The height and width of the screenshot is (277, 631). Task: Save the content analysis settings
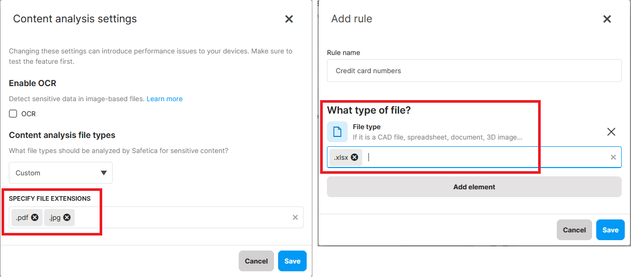click(292, 261)
